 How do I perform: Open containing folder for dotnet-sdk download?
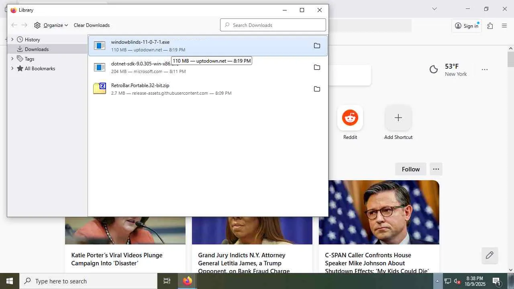317,67
